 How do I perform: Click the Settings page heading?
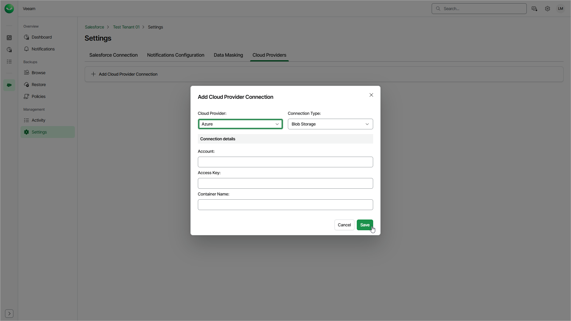98,38
